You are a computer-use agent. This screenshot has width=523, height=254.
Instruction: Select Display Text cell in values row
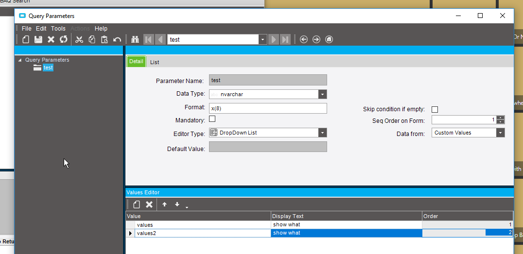(x=347, y=225)
